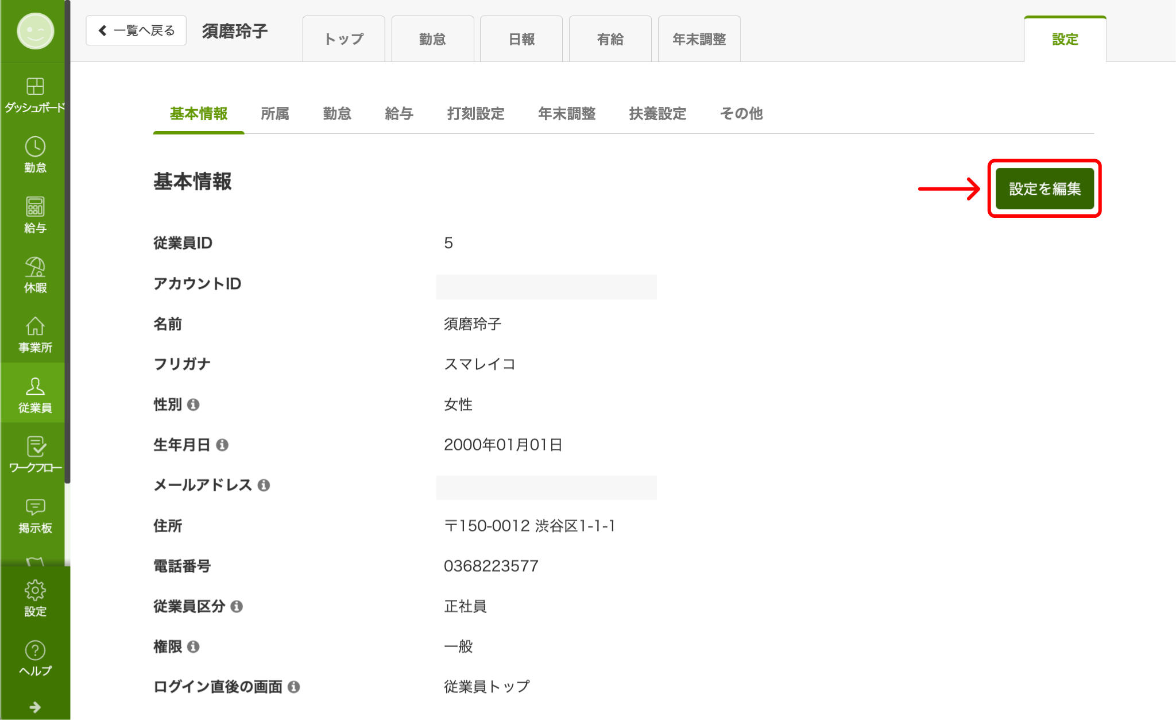The width and height of the screenshot is (1176, 720).
Task: Click the info icon beside 性別
Action: point(194,405)
